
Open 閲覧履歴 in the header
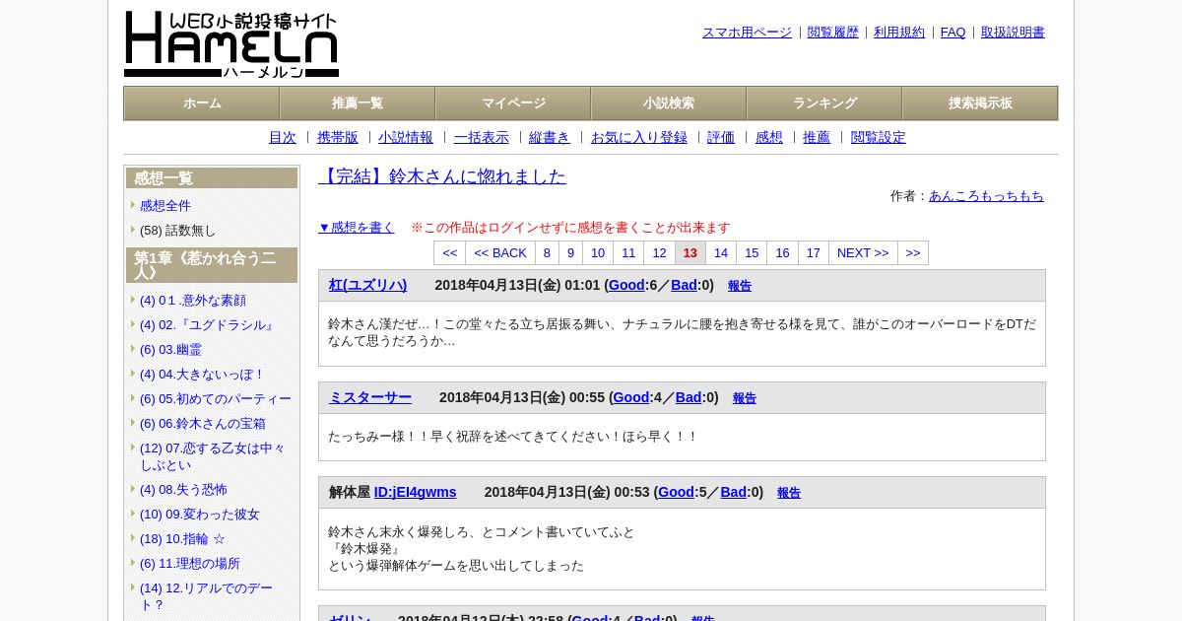[x=833, y=33]
